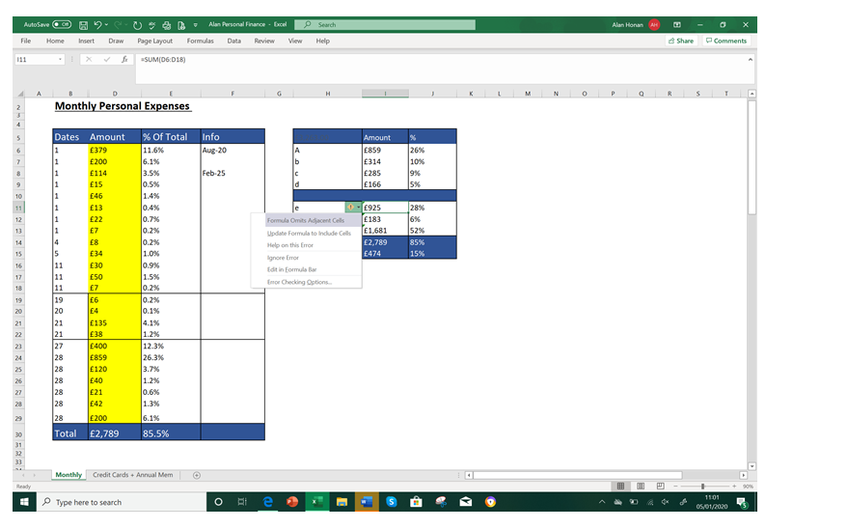
Task: Switch to Page Layout view icon
Action: click(x=641, y=487)
